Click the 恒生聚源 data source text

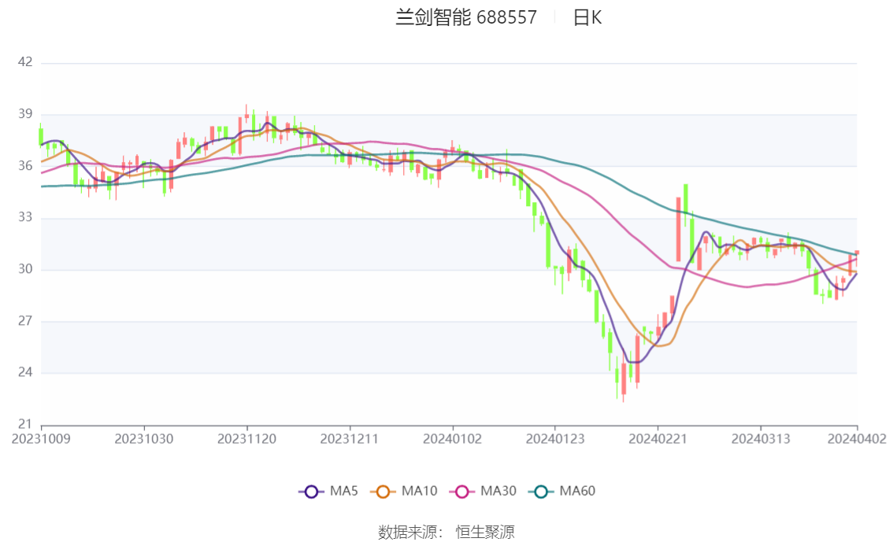484,533
